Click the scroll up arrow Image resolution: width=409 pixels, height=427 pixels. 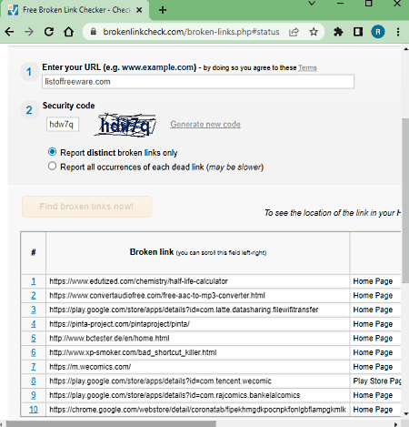click(x=405, y=49)
